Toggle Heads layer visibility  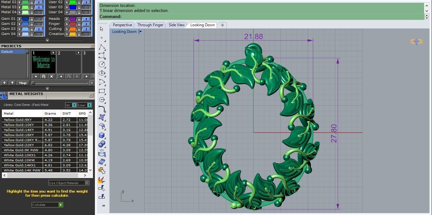(x=86, y=19)
